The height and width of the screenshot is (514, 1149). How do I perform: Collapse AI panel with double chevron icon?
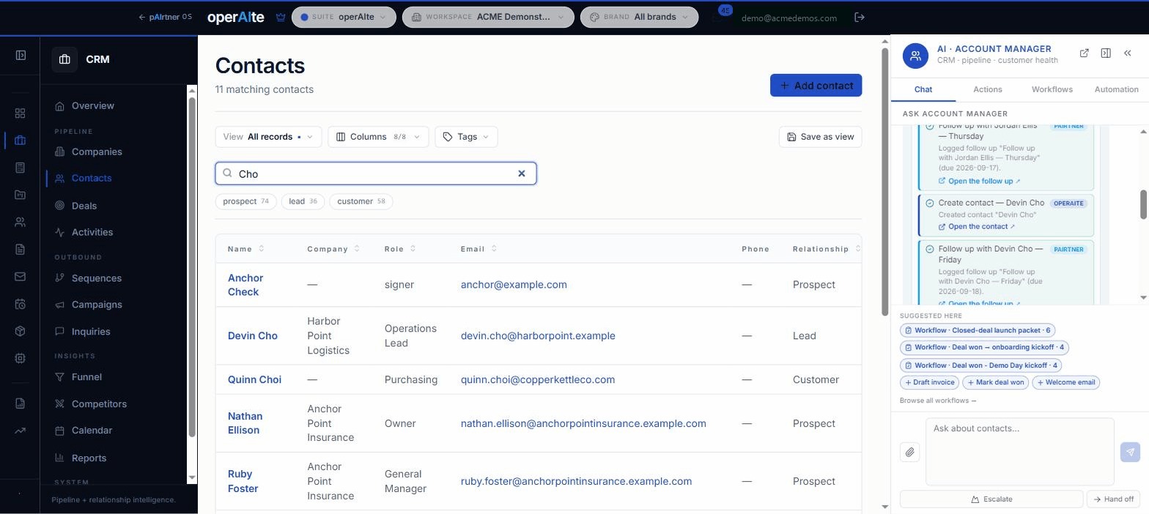(x=1128, y=53)
